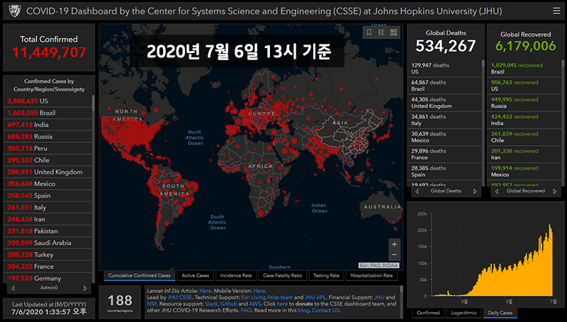
Task: Open the map legend list icon
Action: tap(381, 33)
